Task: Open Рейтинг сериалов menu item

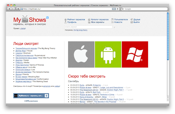Action: pyautogui.click(x=76, y=19)
